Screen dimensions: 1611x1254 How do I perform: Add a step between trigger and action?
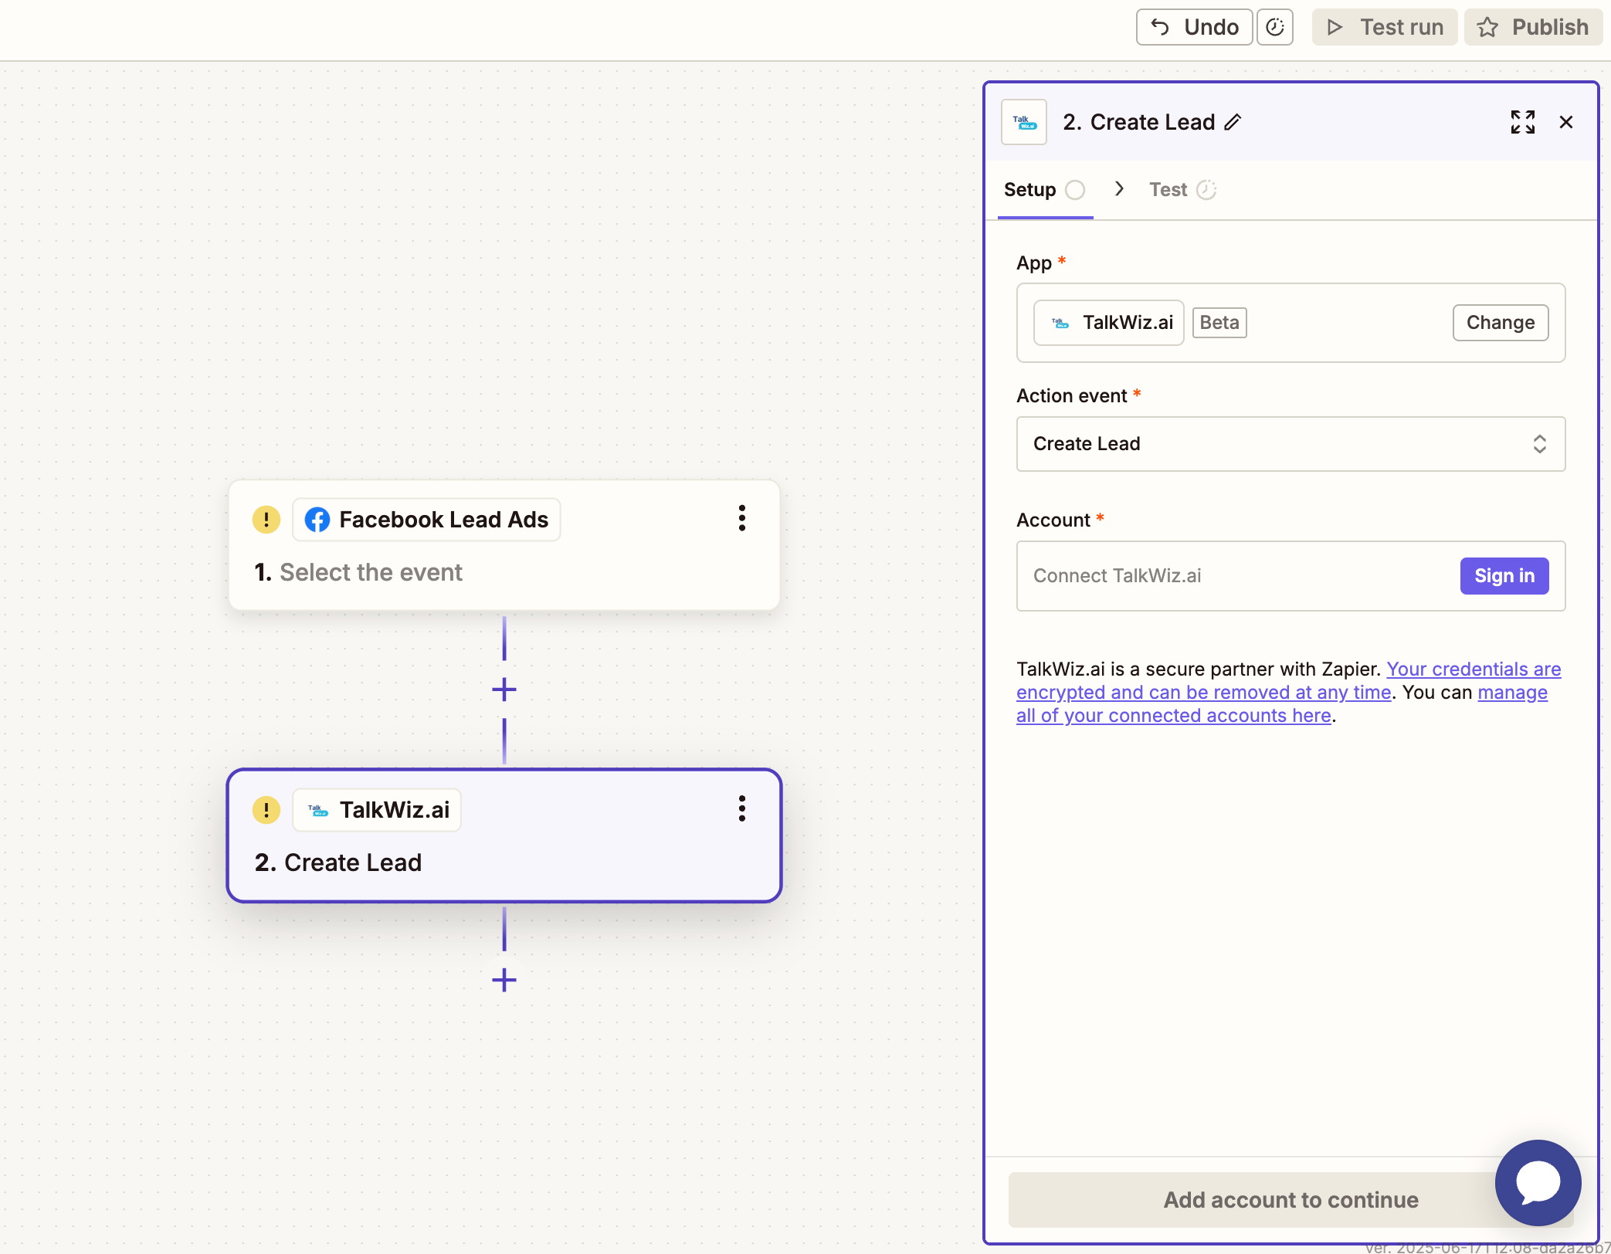[x=504, y=690]
